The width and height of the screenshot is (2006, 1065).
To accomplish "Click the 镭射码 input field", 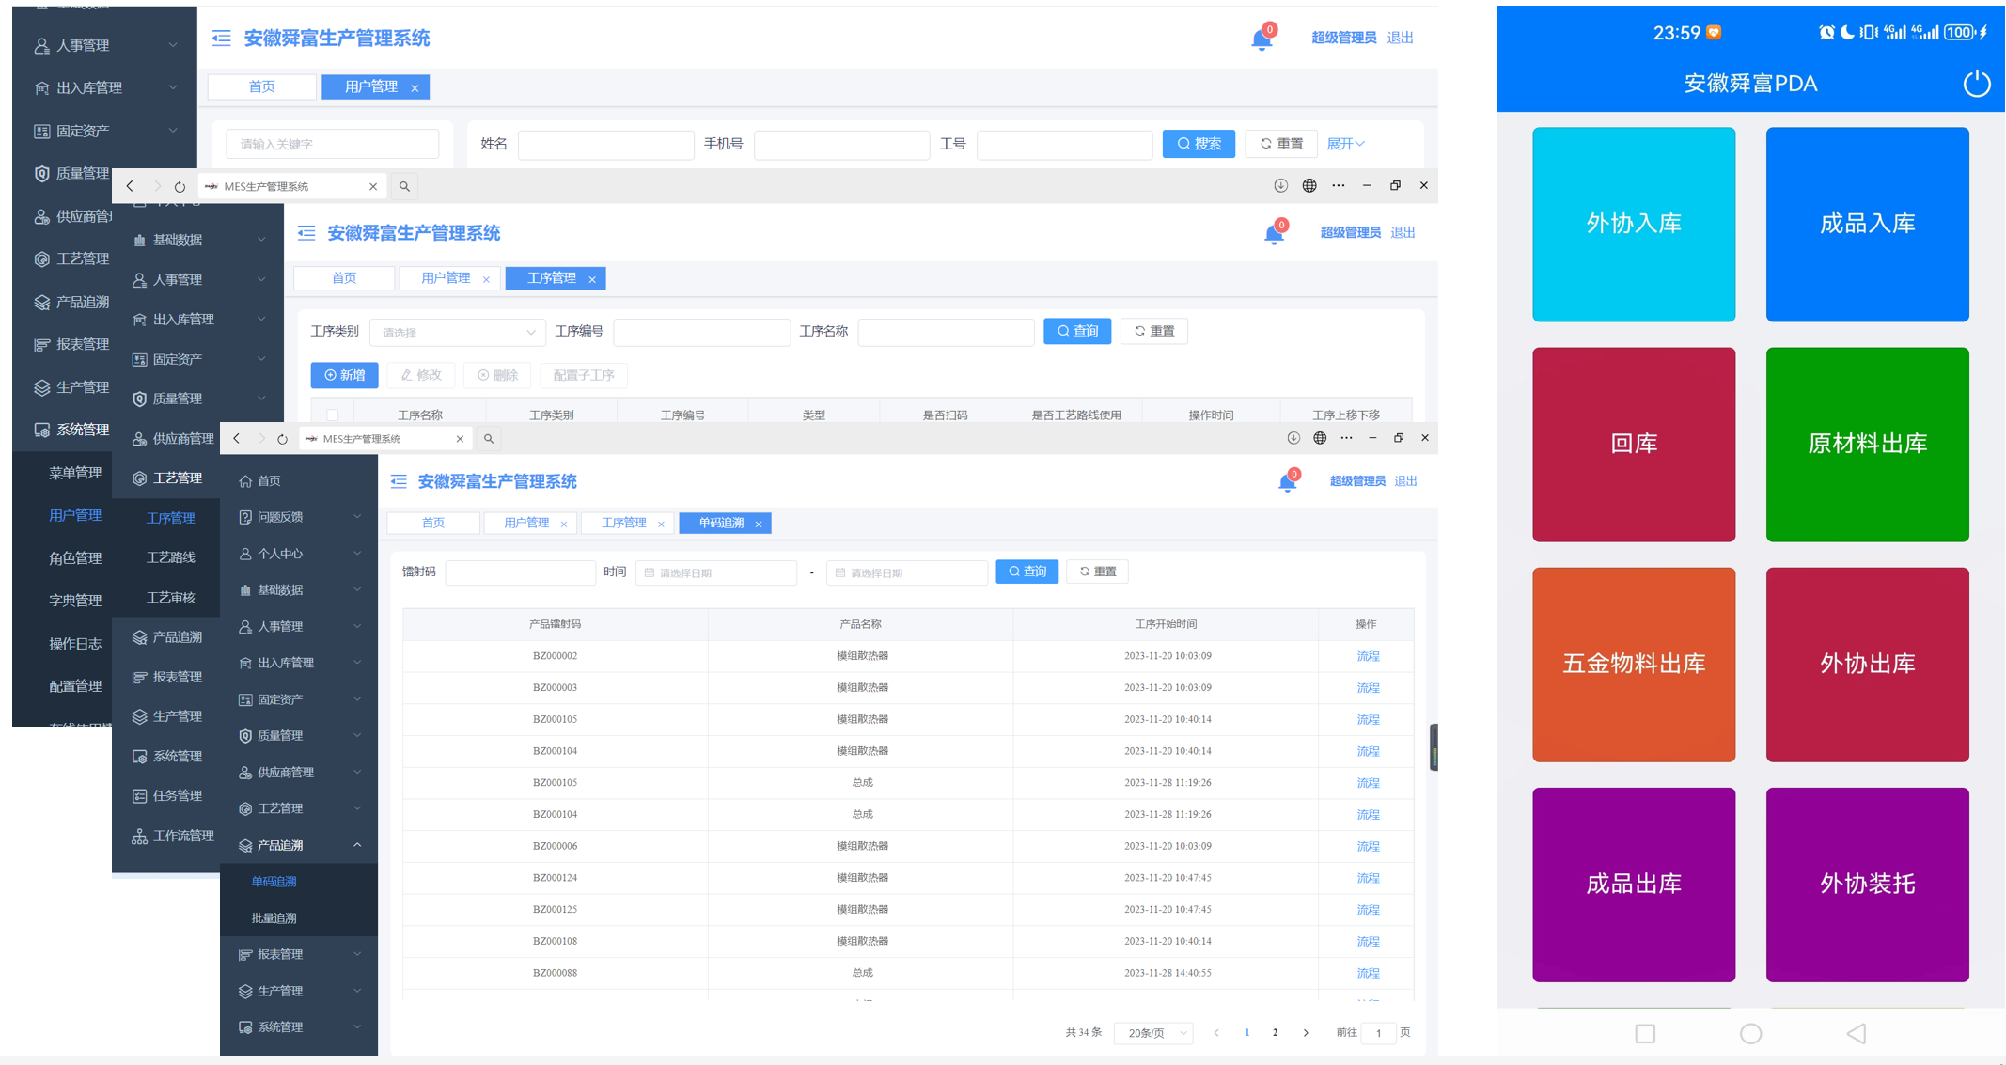I will 520,572.
